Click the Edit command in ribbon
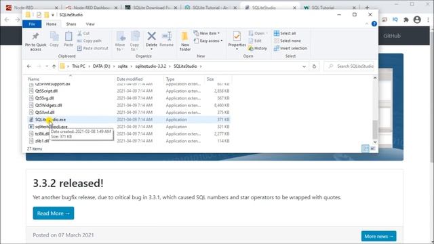434x244 pixels. pyautogui.click(x=255, y=41)
